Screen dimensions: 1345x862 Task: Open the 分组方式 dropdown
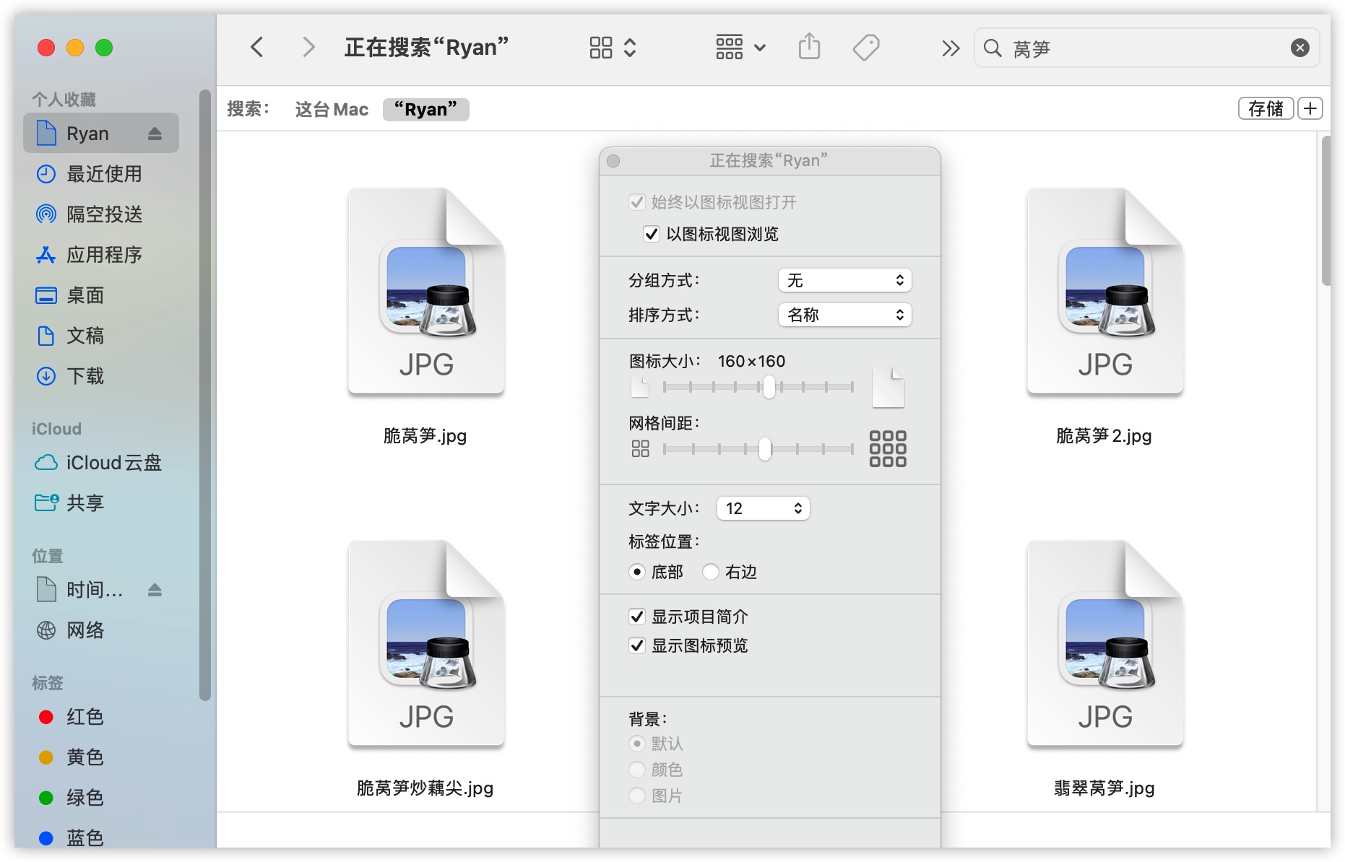(x=844, y=280)
